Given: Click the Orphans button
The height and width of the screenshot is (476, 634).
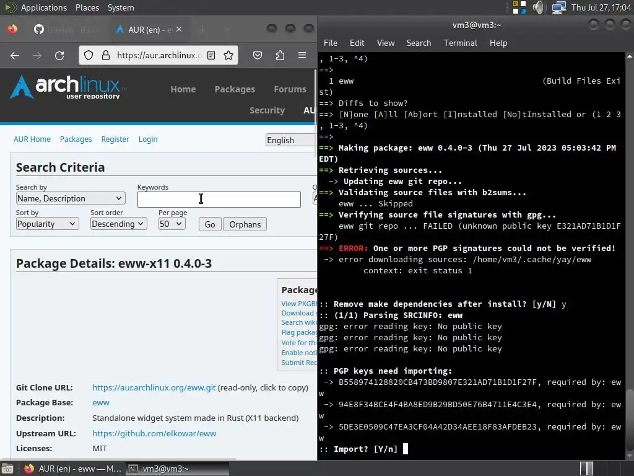Looking at the screenshot, I should pyautogui.click(x=245, y=224).
